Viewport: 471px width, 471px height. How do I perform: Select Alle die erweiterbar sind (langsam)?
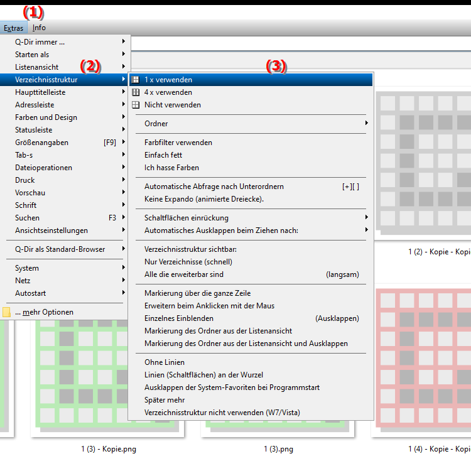(251, 274)
